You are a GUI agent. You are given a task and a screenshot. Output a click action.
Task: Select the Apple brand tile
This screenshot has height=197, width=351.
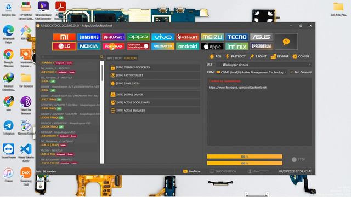click(x=212, y=46)
